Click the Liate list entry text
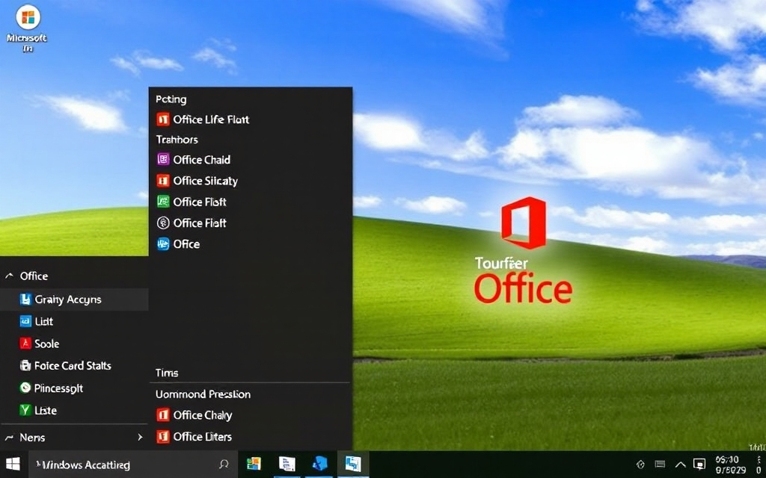Screen dimensions: 766x478 pos(46,410)
